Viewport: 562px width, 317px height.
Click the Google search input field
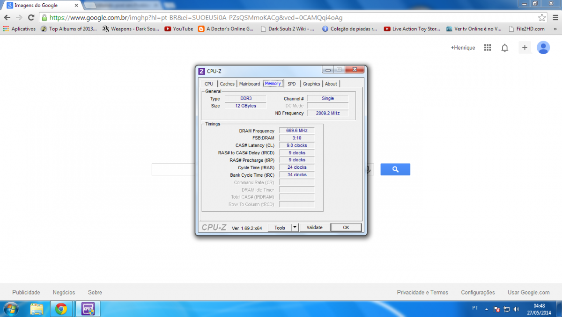(x=262, y=169)
